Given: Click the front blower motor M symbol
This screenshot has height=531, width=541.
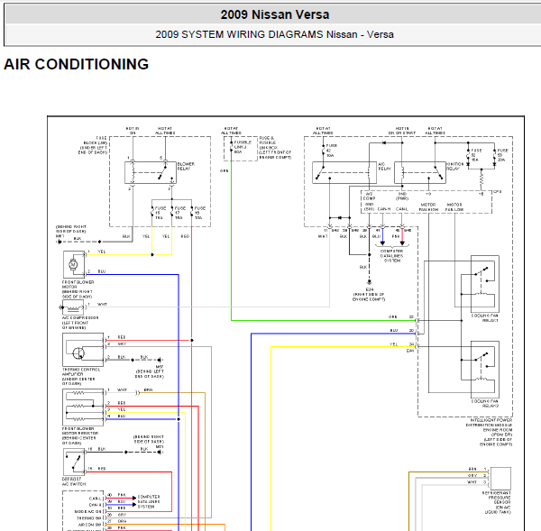Looking at the screenshot, I should (x=73, y=265).
